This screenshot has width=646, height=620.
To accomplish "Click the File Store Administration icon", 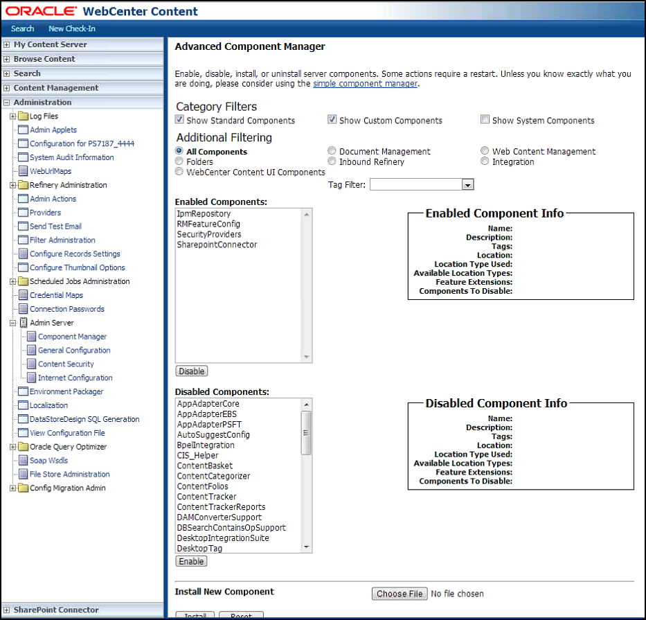I will tap(24, 475).
